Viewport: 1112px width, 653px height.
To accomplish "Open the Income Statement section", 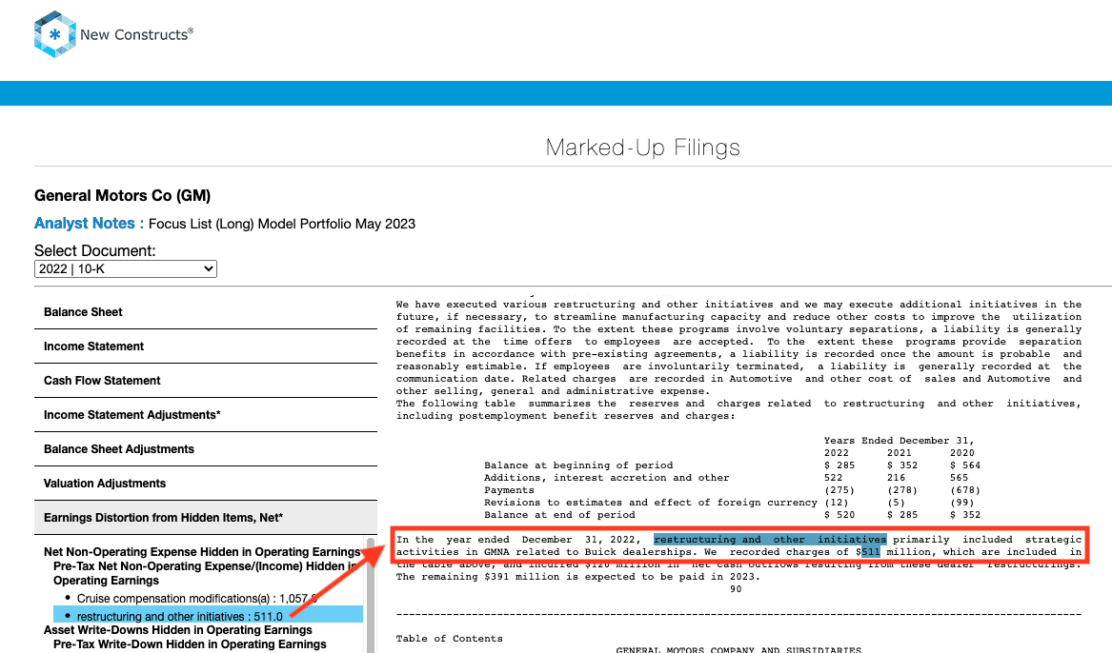I will (206, 346).
